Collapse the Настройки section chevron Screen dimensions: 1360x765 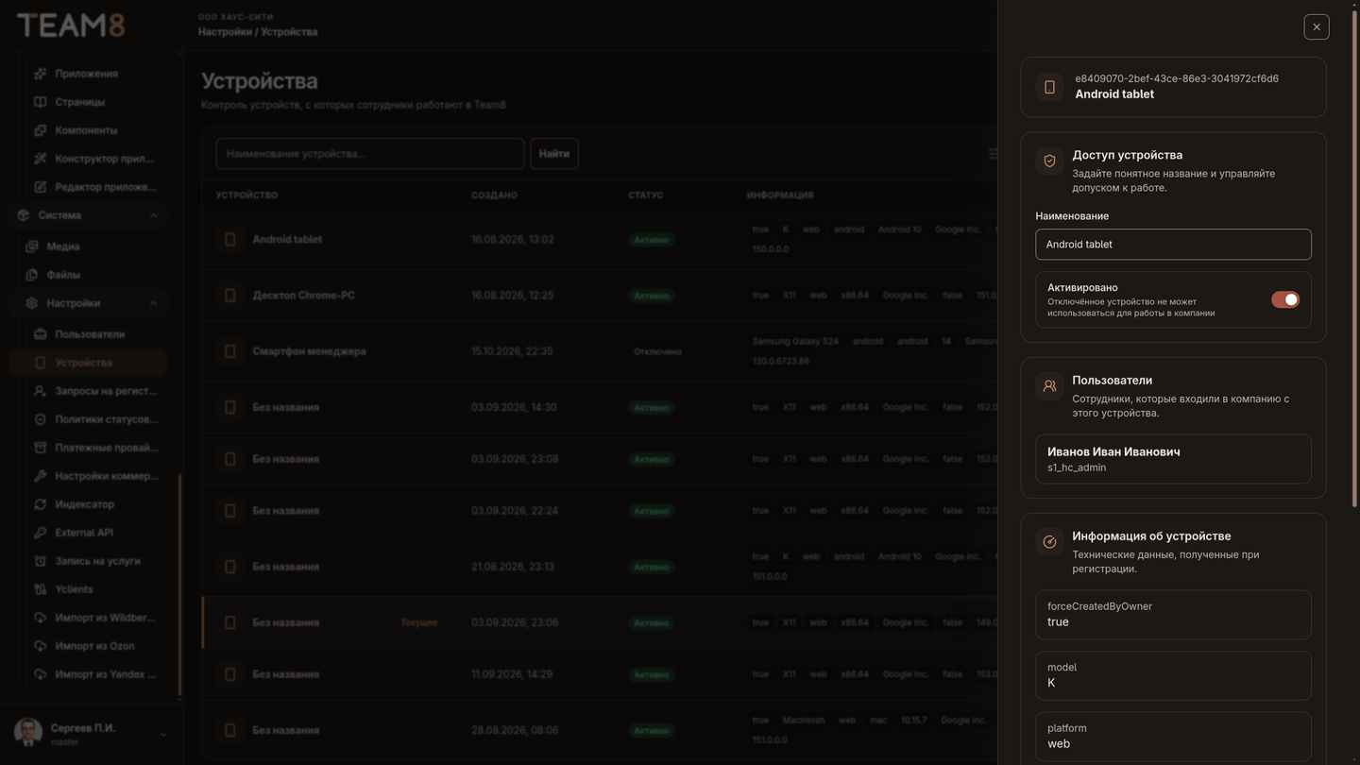tap(153, 303)
